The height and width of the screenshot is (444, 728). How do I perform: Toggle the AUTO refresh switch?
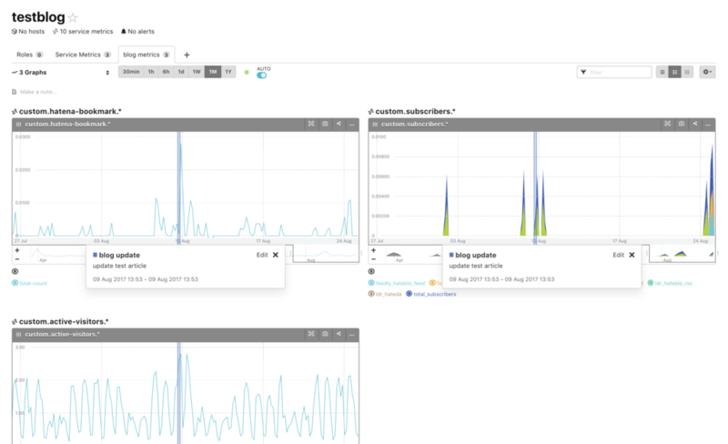click(x=262, y=76)
